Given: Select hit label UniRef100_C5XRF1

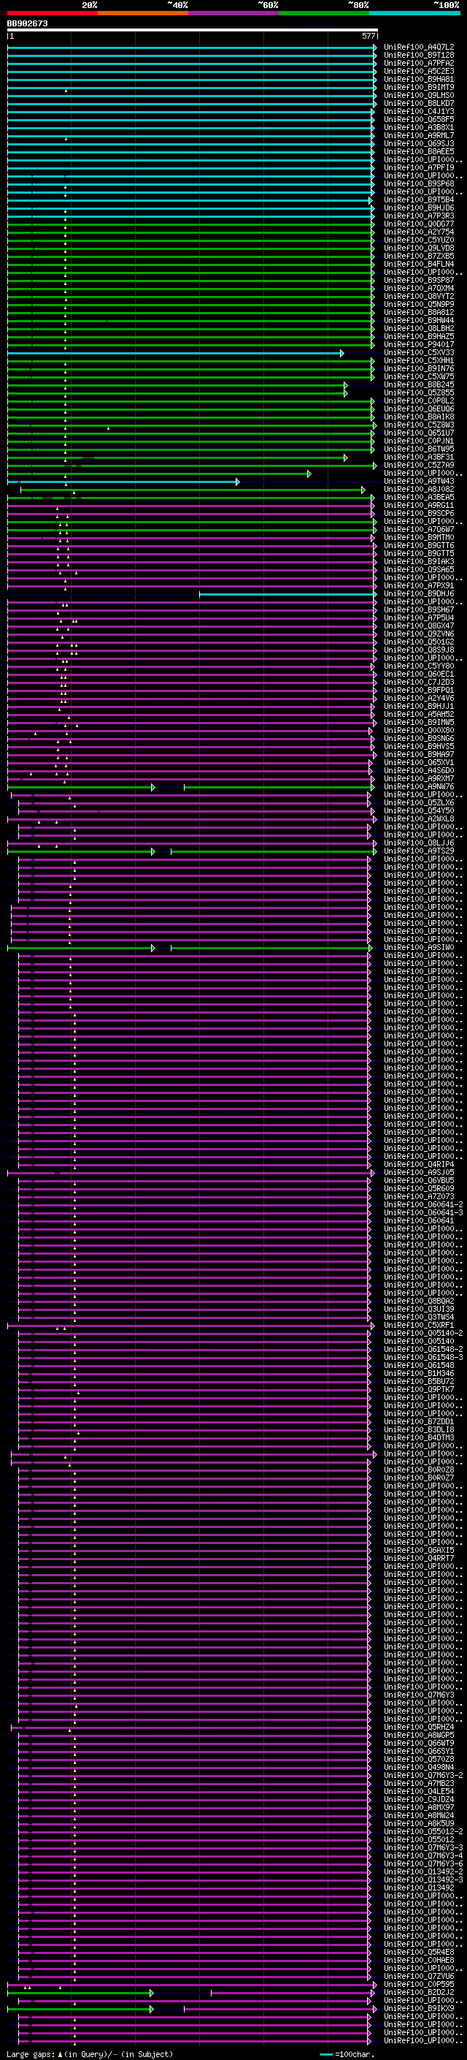Looking at the screenshot, I should [419, 1325].
